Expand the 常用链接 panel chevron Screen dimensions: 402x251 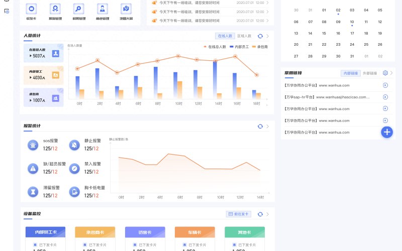tap(391, 73)
